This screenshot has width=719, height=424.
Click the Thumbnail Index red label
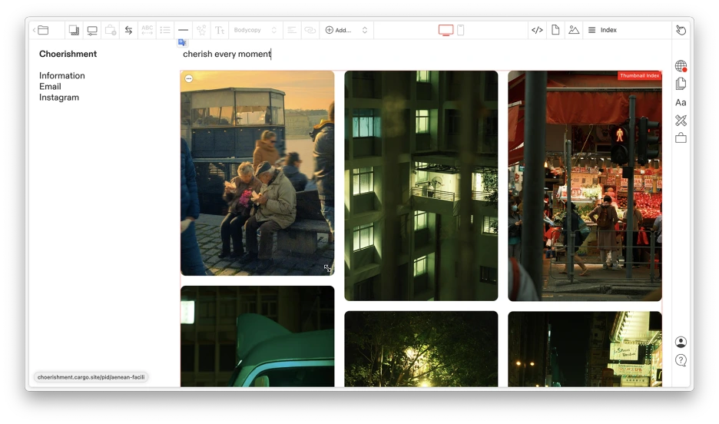(639, 75)
